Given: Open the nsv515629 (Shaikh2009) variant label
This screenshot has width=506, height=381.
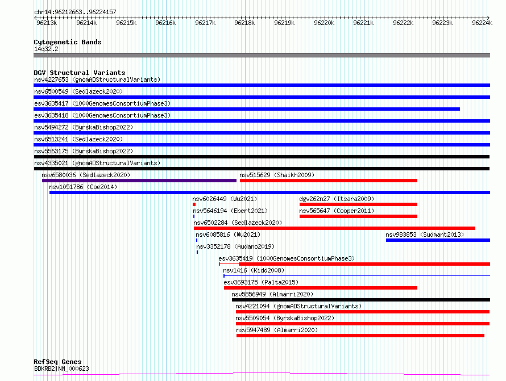Looking at the screenshot, I should 277,175.
